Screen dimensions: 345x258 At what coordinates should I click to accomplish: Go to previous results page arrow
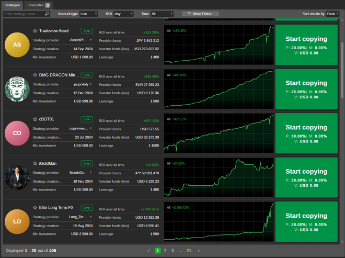tap(149, 251)
